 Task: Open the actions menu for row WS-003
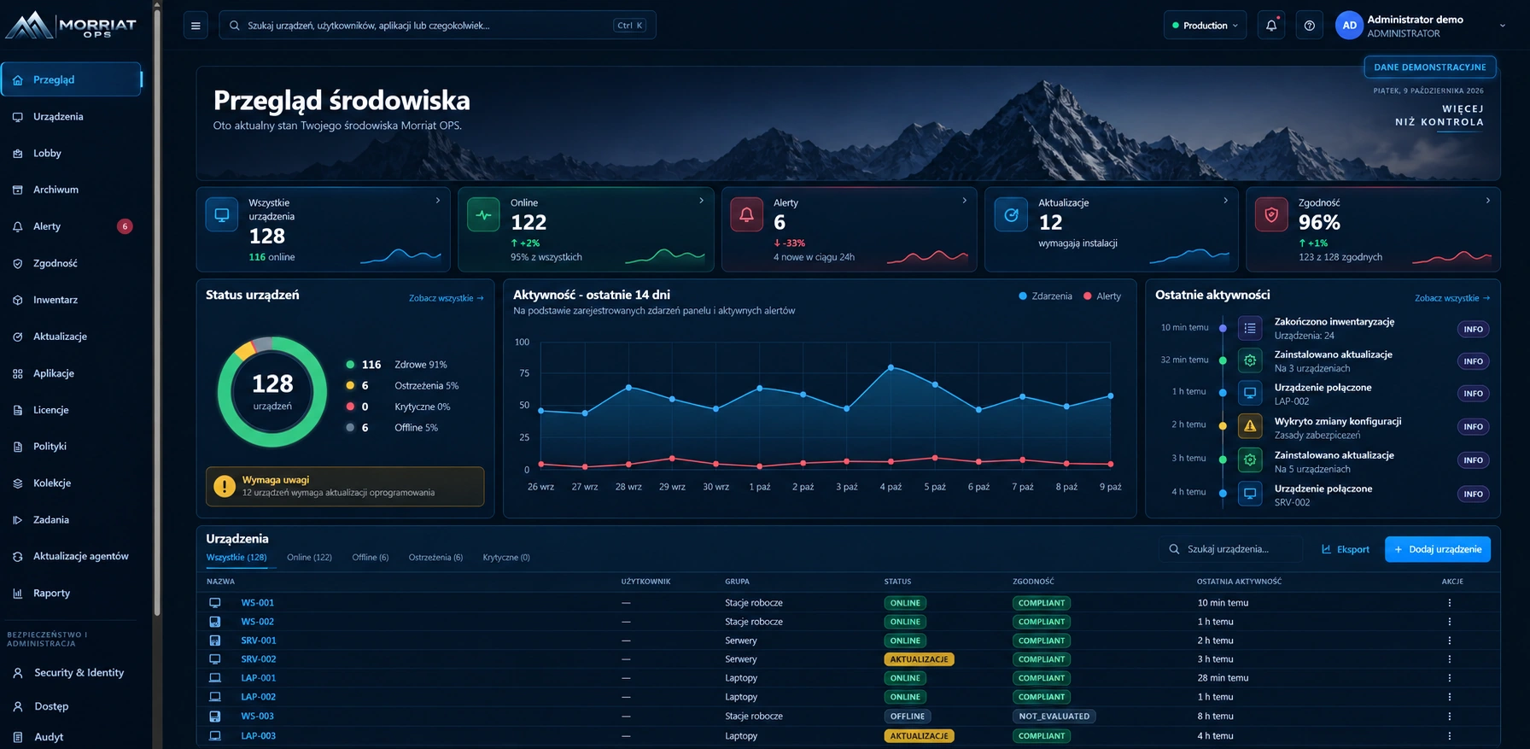[x=1449, y=717]
